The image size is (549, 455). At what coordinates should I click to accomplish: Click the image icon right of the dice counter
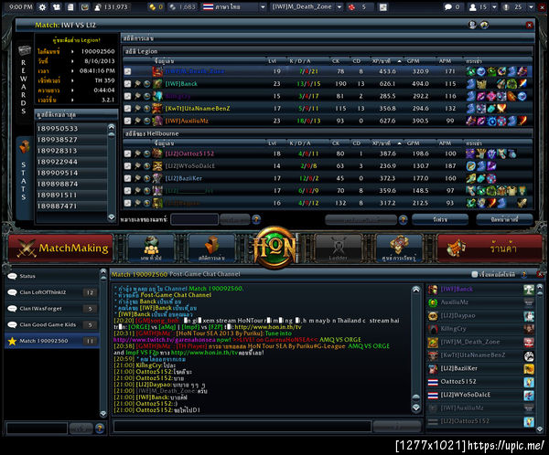pyautogui.click(x=383, y=7)
